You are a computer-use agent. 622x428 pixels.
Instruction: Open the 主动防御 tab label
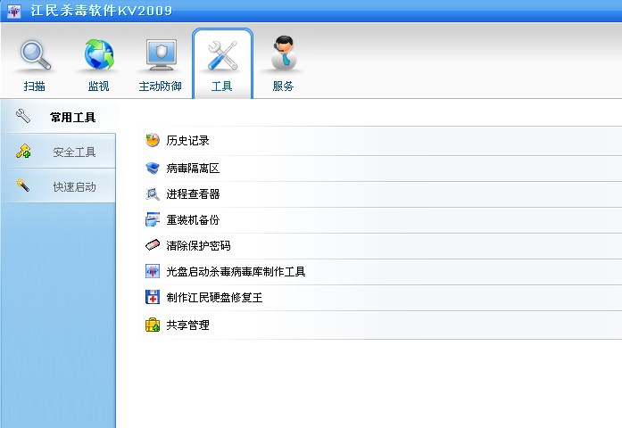161,86
